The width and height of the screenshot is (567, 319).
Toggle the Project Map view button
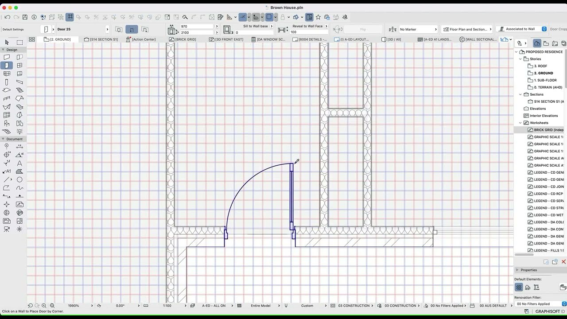click(537, 43)
